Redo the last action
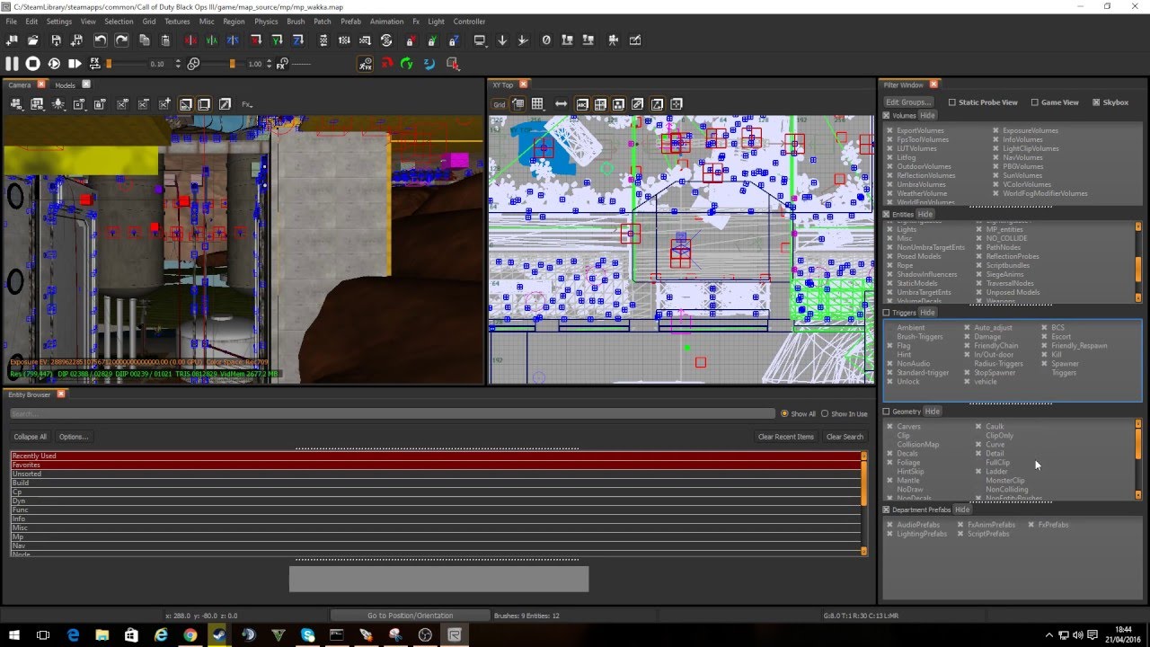Screen dimensions: 1150x647 (x=121, y=40)
